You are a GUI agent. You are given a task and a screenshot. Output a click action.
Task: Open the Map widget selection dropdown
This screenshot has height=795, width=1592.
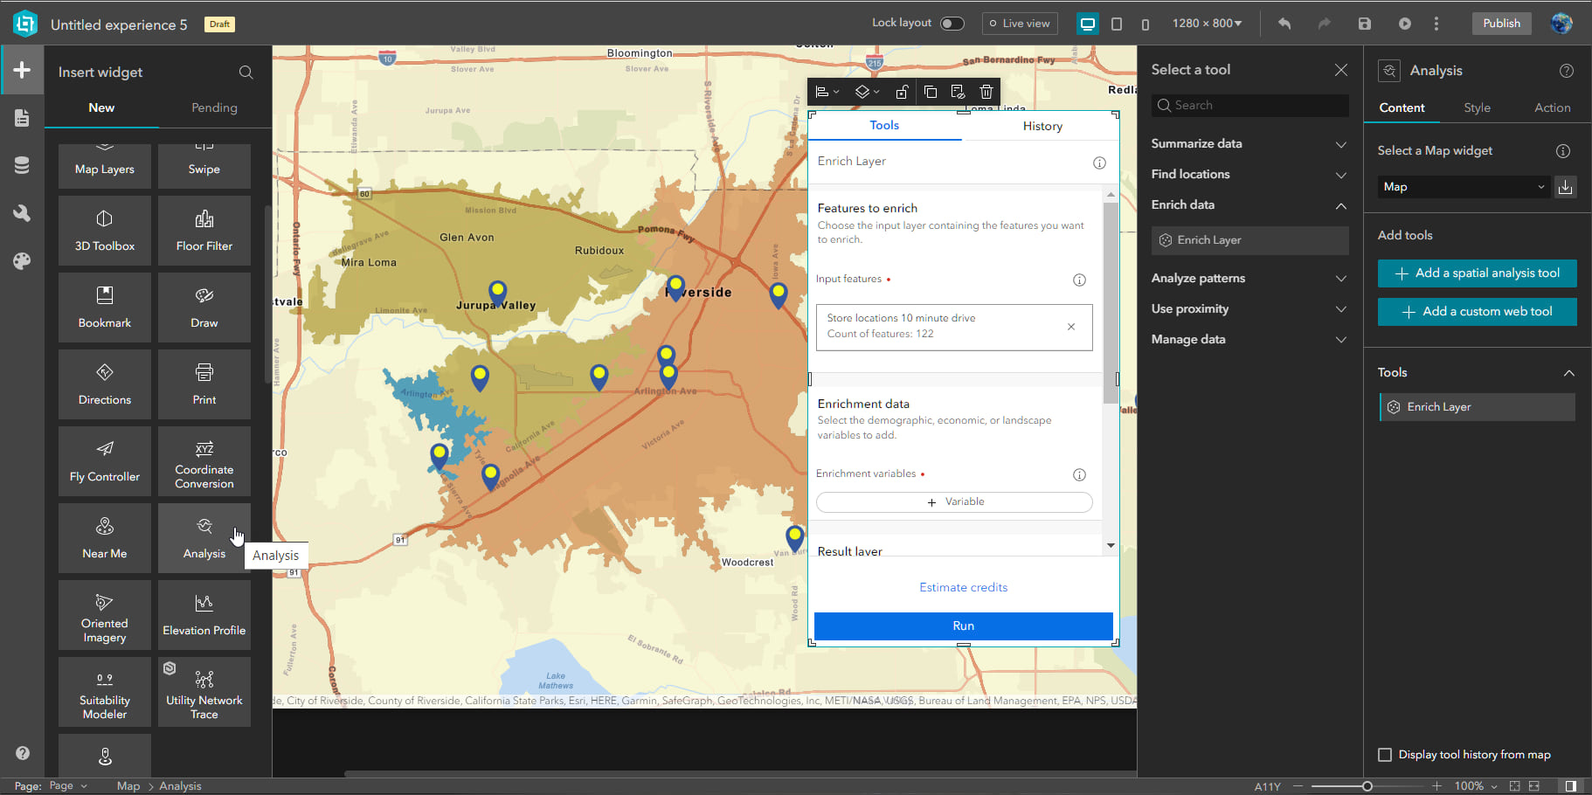click(1463, 187)
